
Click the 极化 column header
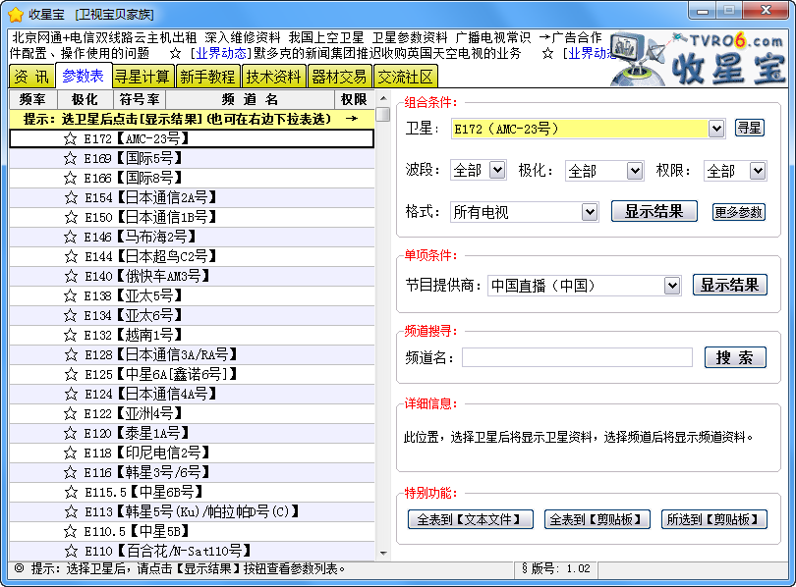[85, 99]
